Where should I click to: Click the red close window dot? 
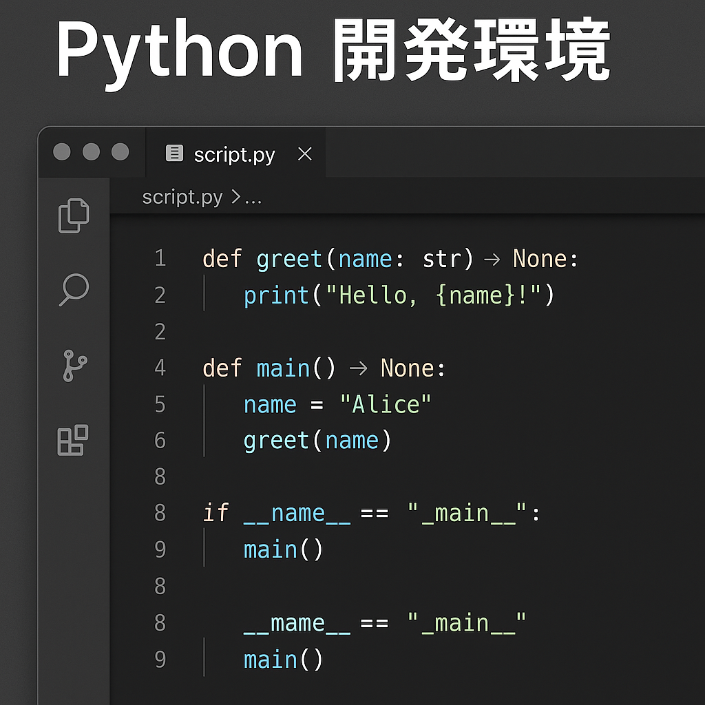(62, 151)
